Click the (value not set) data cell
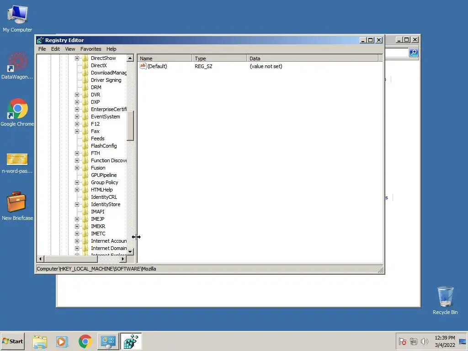The height and width of the screenshot is (351, 468). point(266,66)
